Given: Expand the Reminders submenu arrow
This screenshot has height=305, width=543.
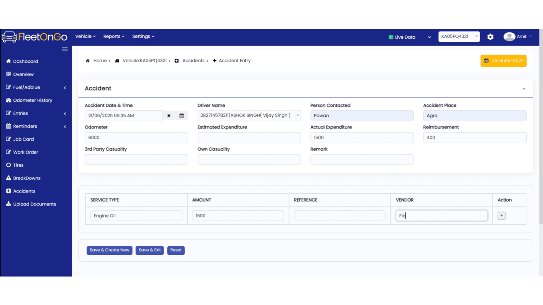Looking at the screenshot, I should click(x=65, y=127).
